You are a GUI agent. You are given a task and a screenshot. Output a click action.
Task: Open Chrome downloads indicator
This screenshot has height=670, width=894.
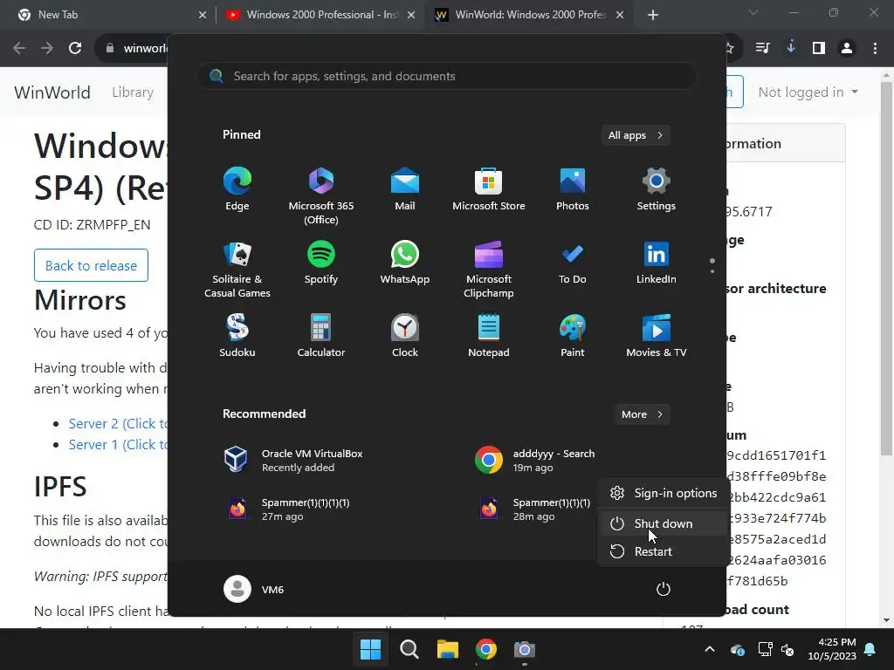pos(791,49)
